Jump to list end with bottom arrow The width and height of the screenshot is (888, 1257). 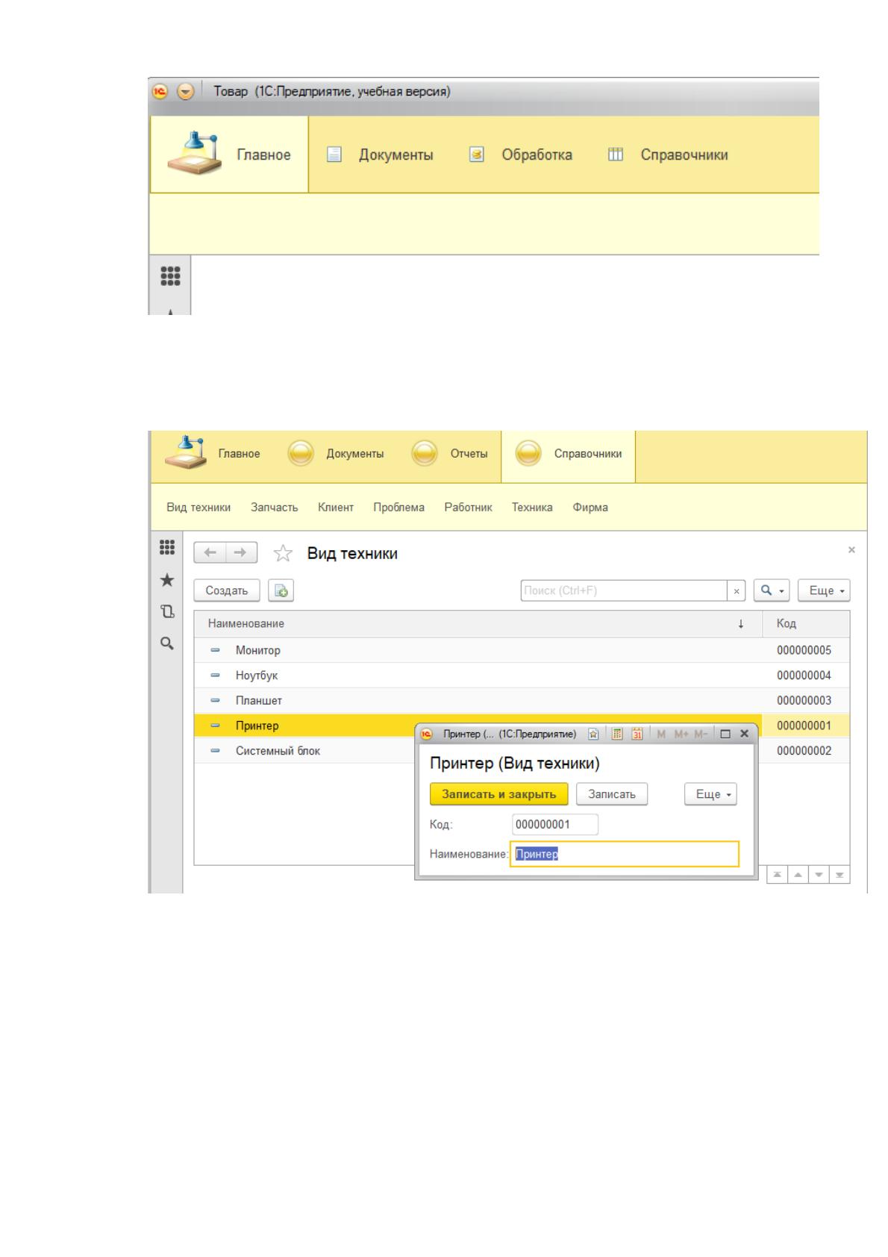click(840, 875)
